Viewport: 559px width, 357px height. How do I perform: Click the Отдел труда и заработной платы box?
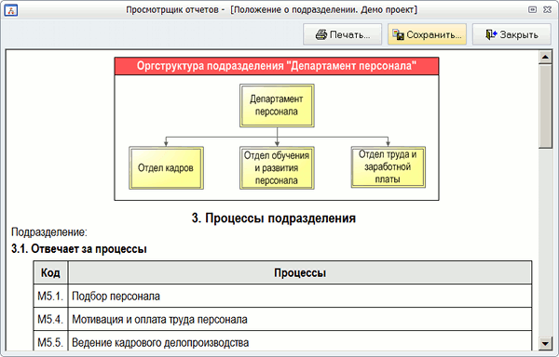(x=389, y=167)
